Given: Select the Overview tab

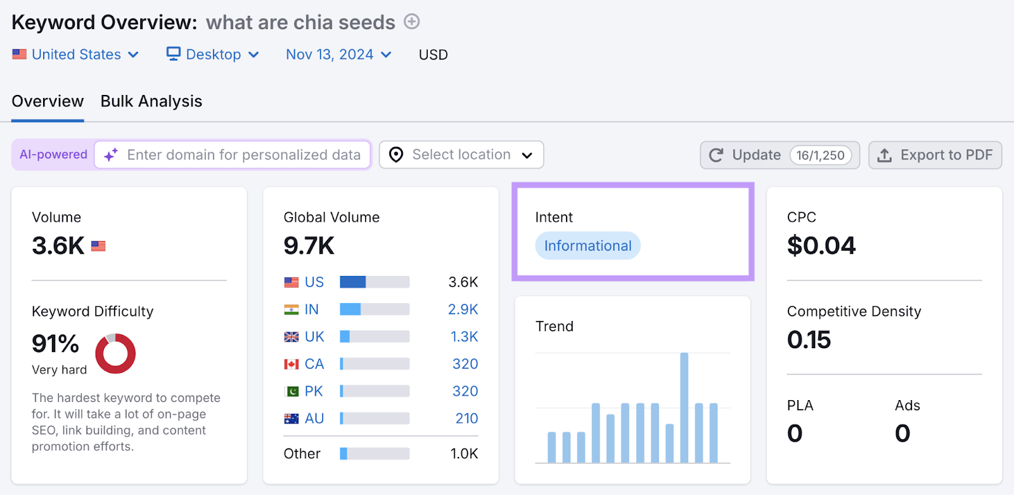Looking at the screenshot, I should (x=47, y=101).
